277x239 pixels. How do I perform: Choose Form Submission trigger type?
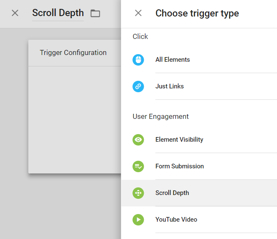(180, 166)
